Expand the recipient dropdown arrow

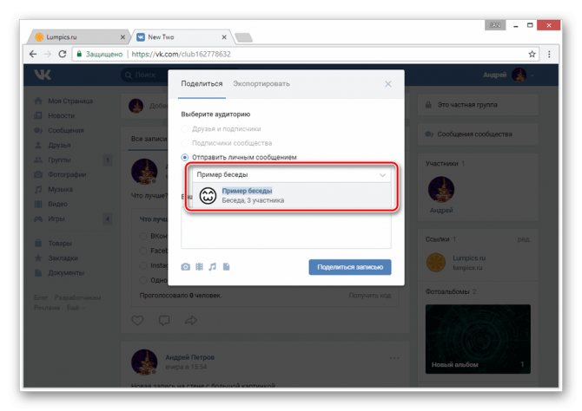click(383, 174)
